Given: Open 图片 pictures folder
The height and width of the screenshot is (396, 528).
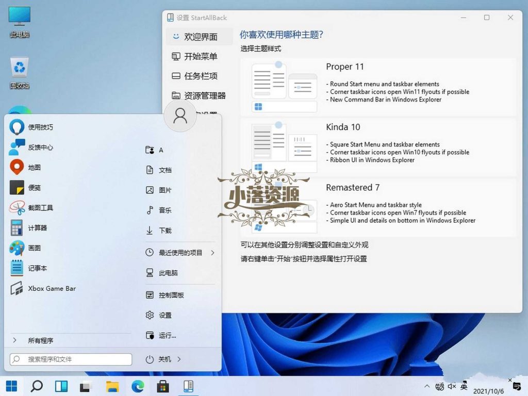Looking at the screenshot, I should 159,190.
